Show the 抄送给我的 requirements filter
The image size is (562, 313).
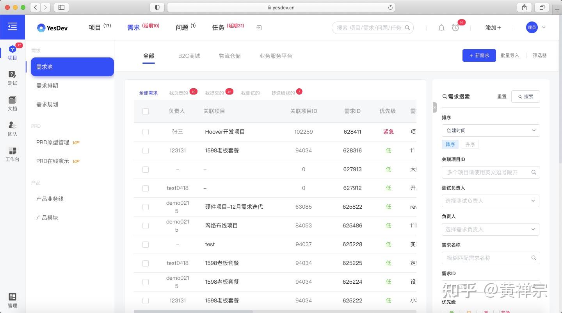[283, 93]
